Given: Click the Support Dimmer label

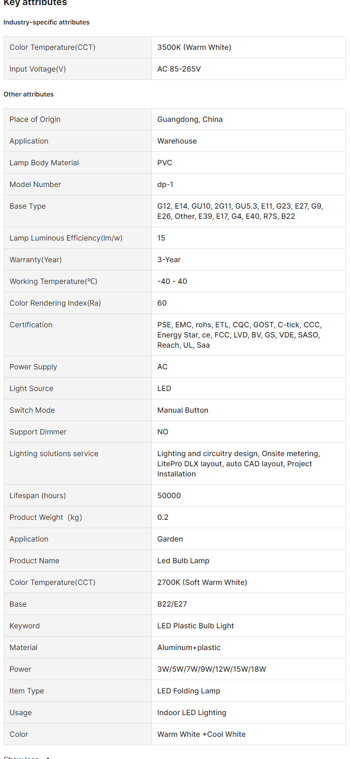Looking at the screenshot, I should tap(38, 432).
